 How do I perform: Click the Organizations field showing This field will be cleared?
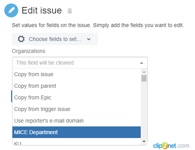coord(80,63)
